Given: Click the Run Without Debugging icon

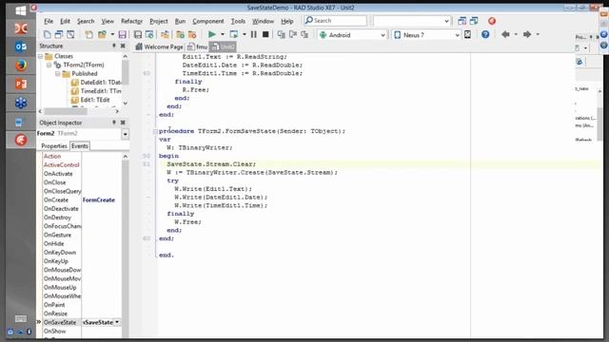Looking at the screenshot, I should pos(234,34).
